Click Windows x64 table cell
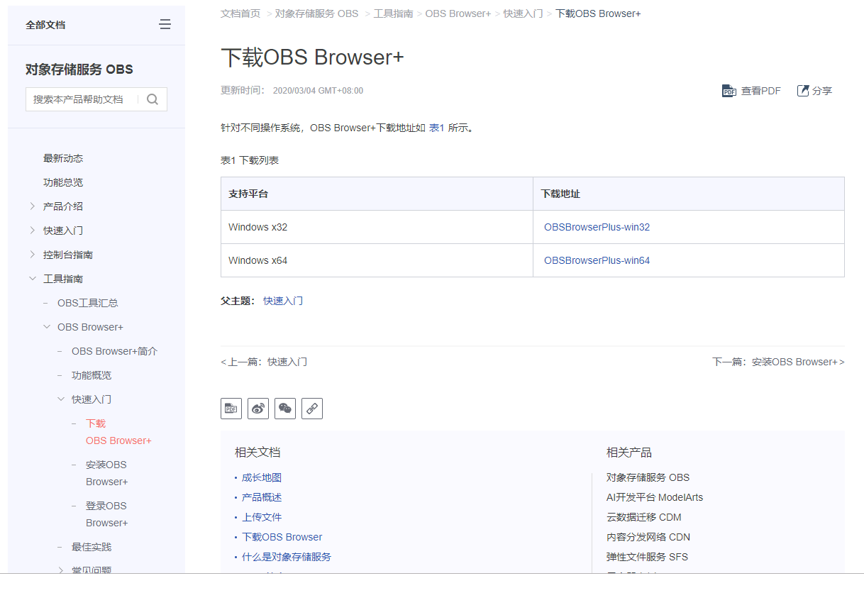Image resolution: width=864 pixels, height=593 pixels. pos(377,260)
